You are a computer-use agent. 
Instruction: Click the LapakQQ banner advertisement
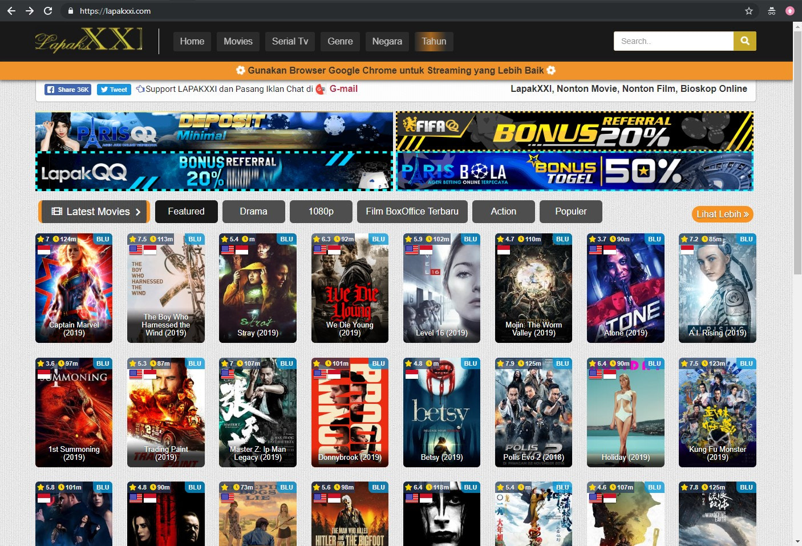[214, 171]
